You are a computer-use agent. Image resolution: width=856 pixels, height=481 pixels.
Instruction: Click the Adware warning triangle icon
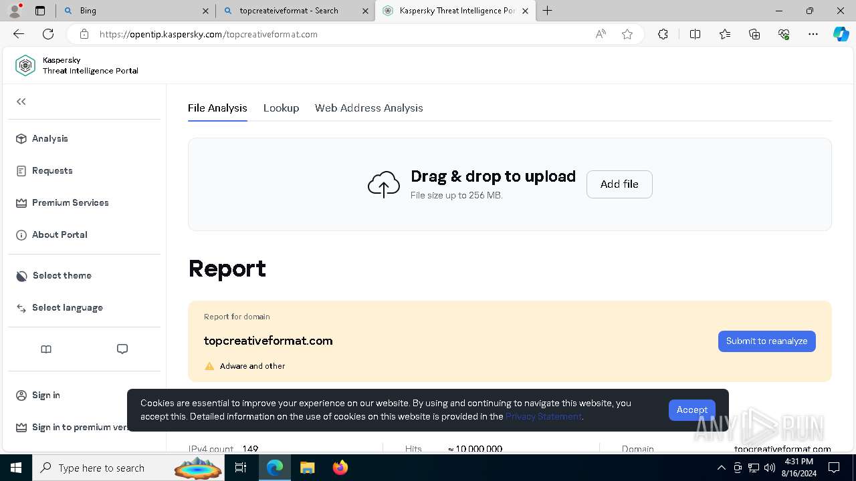tap(209, 366)
